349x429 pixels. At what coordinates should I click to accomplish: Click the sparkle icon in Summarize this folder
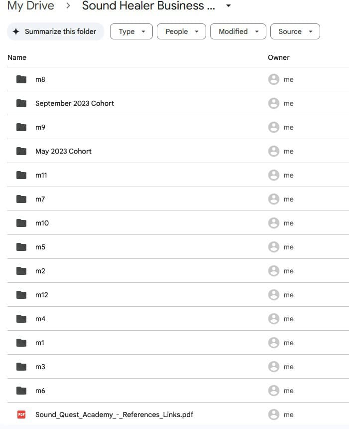pyautogui.click(x=16, y=31)
